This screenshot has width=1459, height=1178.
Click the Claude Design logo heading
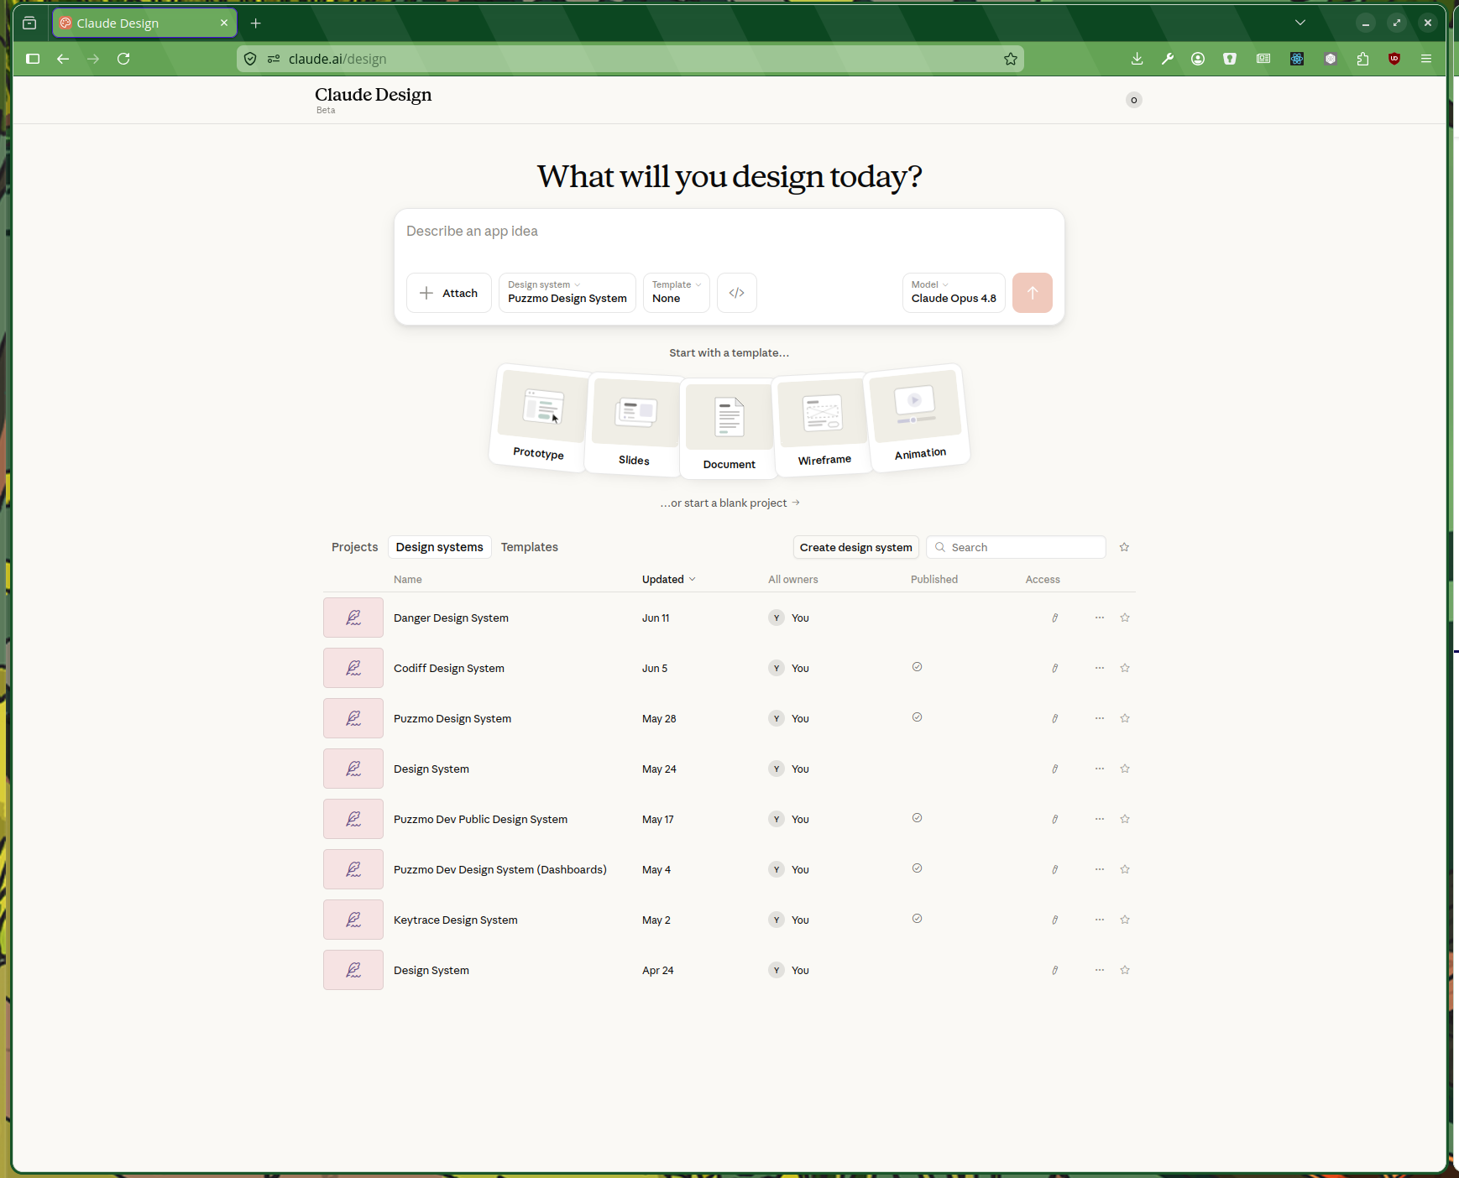373,95
